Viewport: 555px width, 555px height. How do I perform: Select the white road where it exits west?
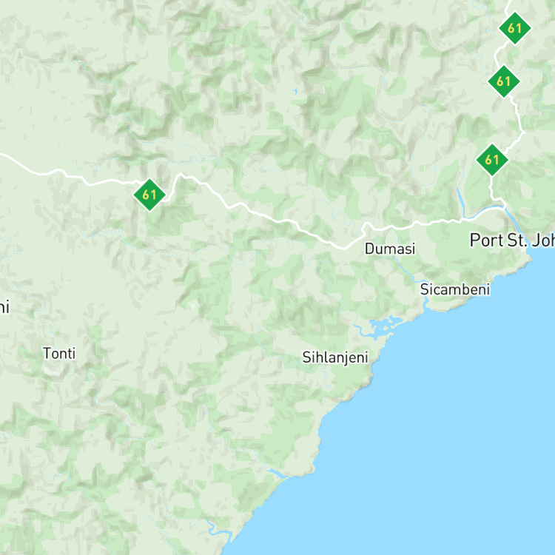[4, 155]
